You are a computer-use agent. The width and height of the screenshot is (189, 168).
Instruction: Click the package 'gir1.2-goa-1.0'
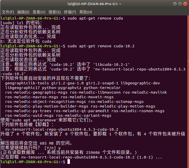67,83
